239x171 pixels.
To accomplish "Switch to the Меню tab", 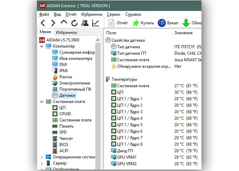I will pos(45,32).
